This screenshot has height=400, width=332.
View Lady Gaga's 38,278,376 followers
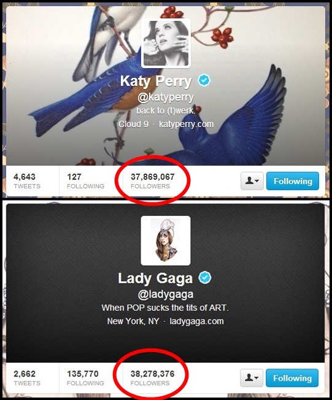152,378
